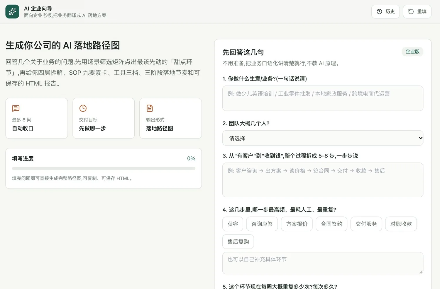Viewport: 440px width, 289px height.
Task: Click the 输出形式 label
Action: 155,120
